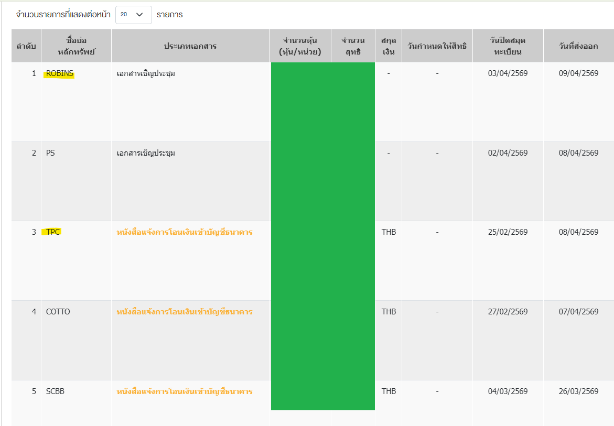Open the items-per-page dropdown showing 20
The image size is (614, 426).
coord(134,15)
